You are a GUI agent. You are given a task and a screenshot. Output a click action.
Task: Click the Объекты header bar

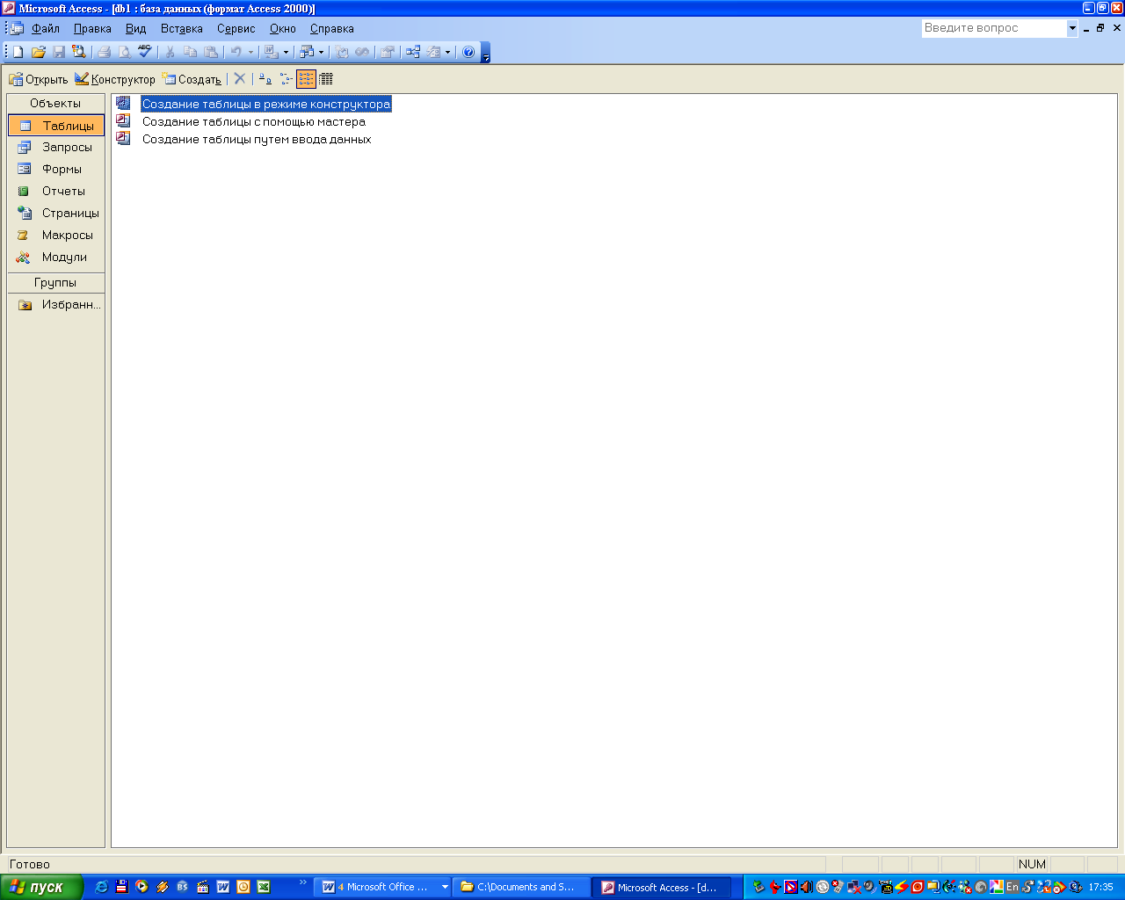point(55,104)
